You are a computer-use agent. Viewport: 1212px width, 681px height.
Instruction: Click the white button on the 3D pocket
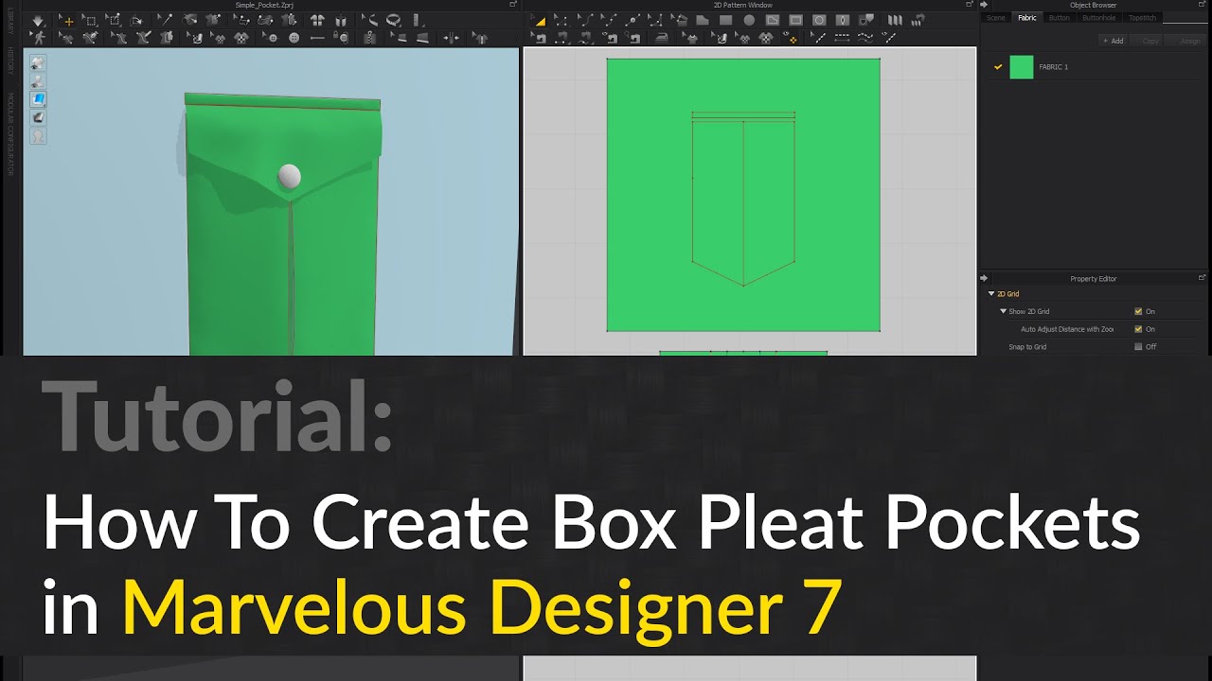click(x=290, y=176)
